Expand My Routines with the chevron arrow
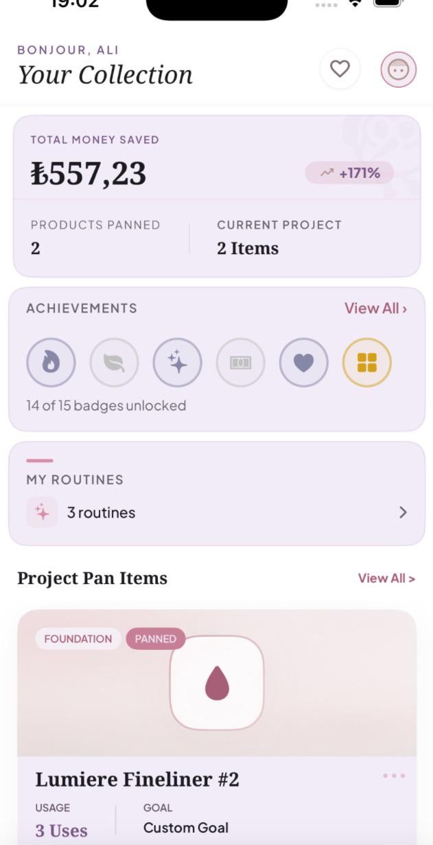Screen dimensions: 433x845 tap(403, 512)
